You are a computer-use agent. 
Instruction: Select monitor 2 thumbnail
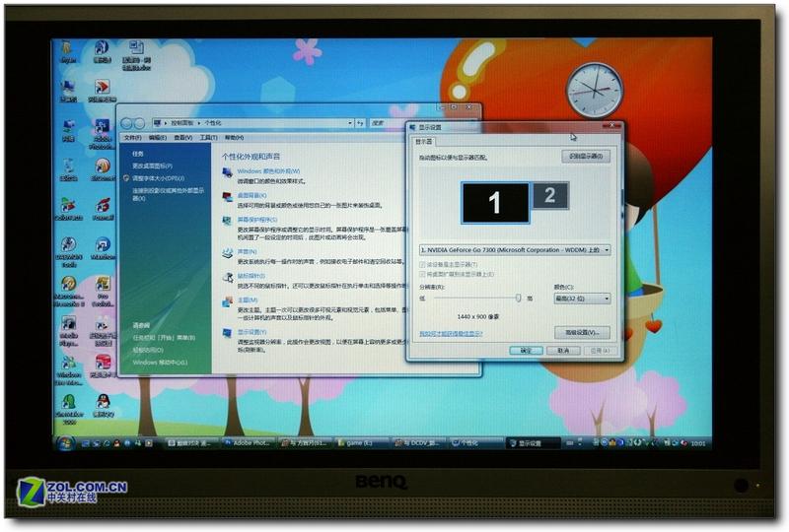[550, 195]
